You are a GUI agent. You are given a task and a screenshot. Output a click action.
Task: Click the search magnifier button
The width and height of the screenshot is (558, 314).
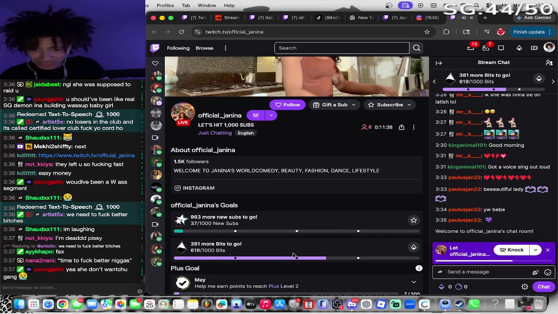click(x=416, y=48)
